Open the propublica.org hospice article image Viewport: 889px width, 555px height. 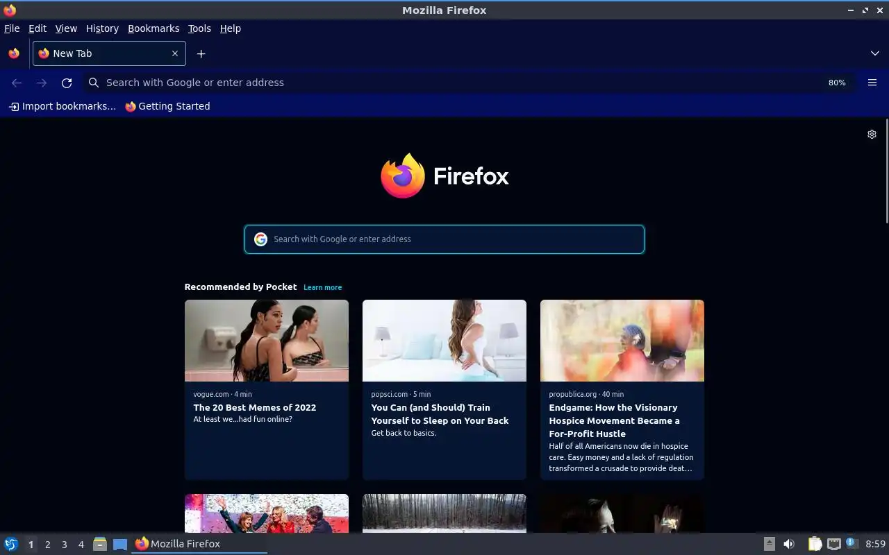point(622,341)
